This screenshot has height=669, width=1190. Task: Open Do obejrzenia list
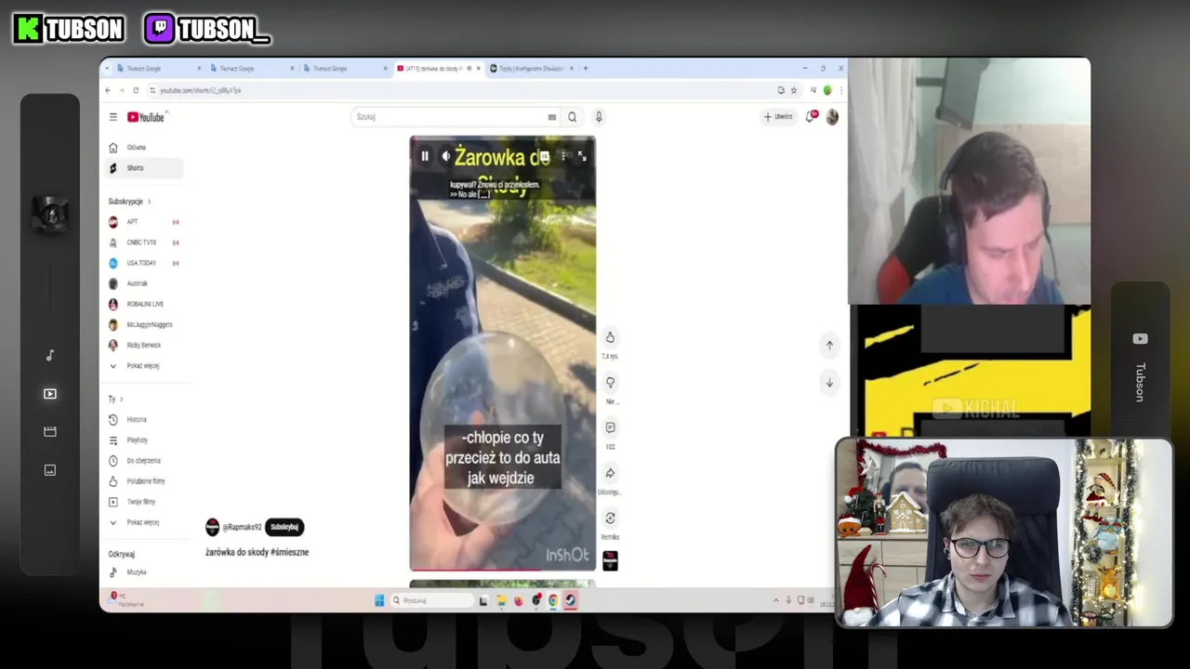[x=144, y=461]
